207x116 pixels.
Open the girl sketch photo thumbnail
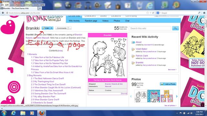pos(141,96)
